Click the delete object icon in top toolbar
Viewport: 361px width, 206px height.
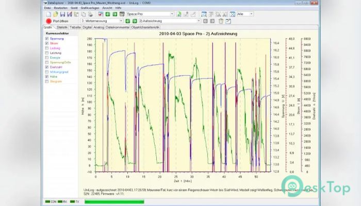point(186,14)
